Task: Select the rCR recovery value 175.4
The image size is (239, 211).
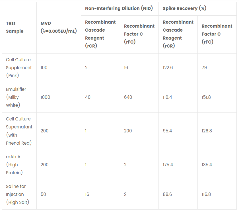Action: click(168, 165)
